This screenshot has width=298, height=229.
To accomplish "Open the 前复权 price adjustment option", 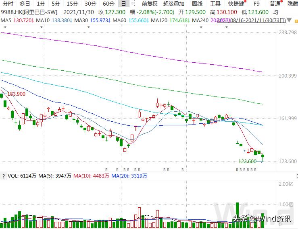I will 150,4.
